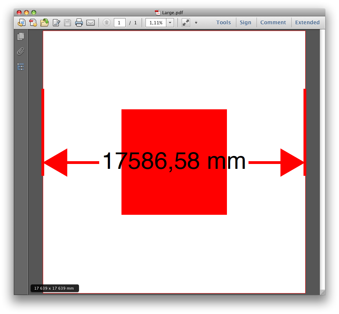Click the Create PDF online icon

pyautogui.click(x=22, y=23)
